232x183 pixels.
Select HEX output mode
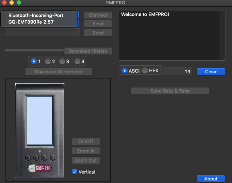pos(145,70)
